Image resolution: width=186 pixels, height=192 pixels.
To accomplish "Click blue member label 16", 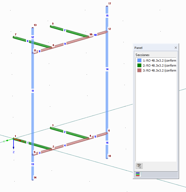I will coord(107,143).
